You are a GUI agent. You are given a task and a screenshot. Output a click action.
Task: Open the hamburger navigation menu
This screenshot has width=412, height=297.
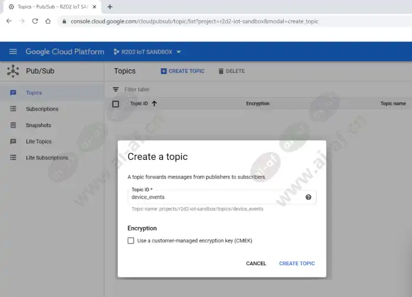13,52
